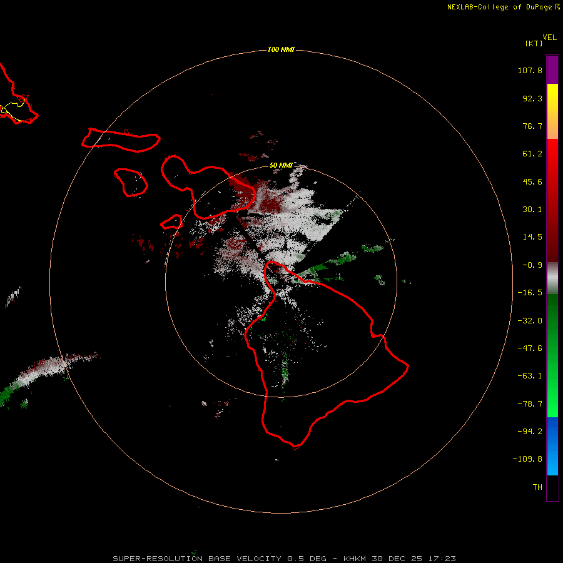
Task: Click the VEL legend title
Action: [x=549, y=38]
